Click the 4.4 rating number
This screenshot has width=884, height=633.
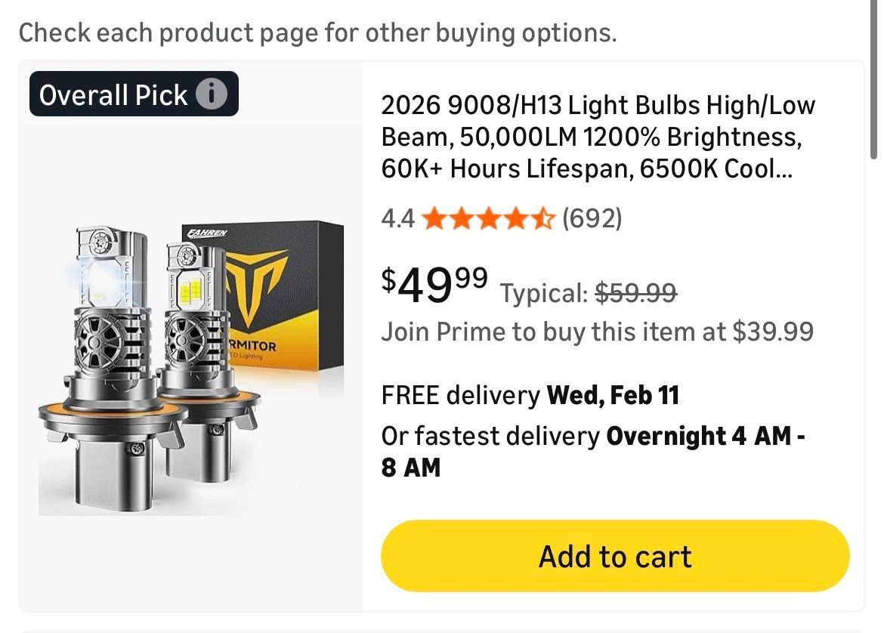(398, 219)
